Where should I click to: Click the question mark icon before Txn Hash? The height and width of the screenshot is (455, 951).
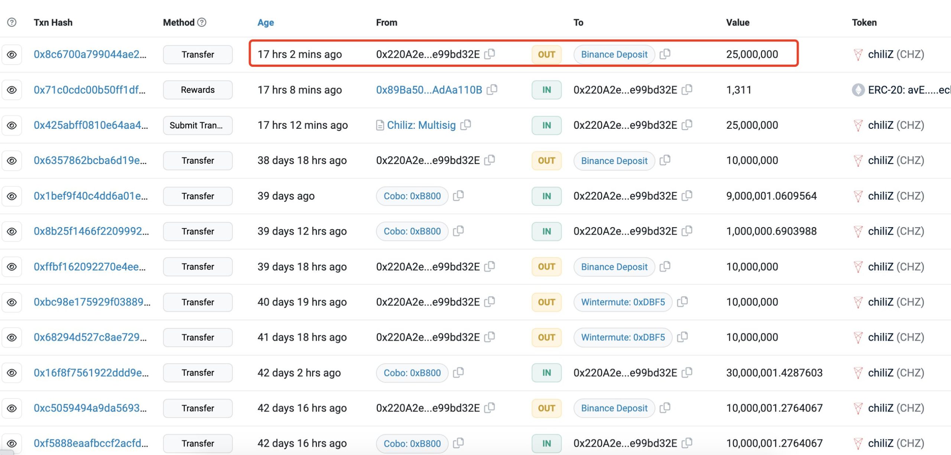12,22
